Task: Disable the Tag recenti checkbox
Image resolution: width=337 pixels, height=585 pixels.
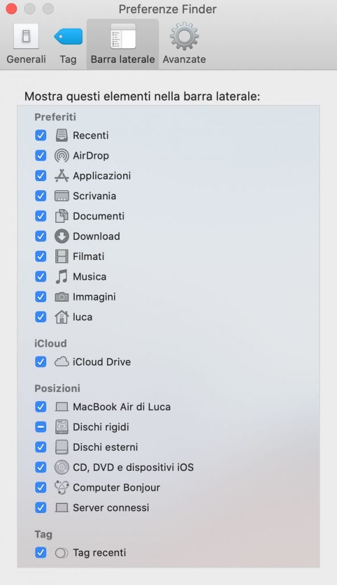Action: 40,552
